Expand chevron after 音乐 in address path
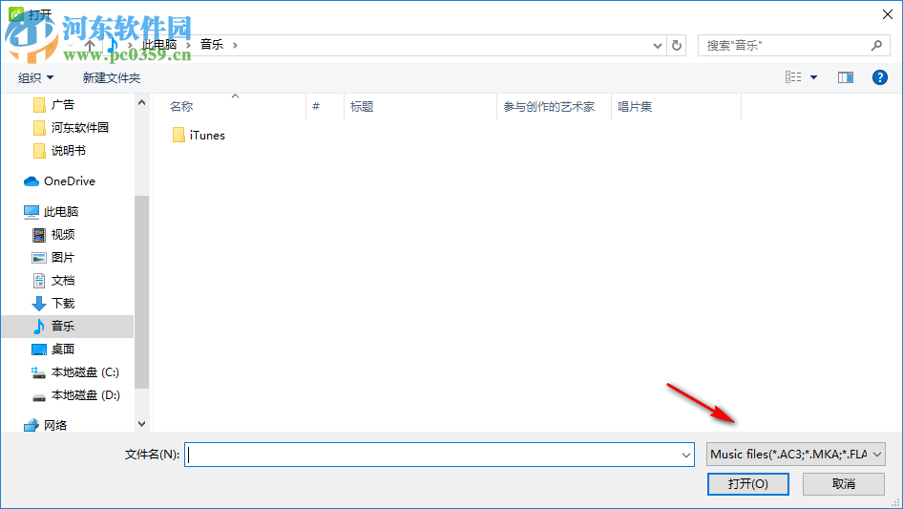903x509 pixels. [235, 45]
